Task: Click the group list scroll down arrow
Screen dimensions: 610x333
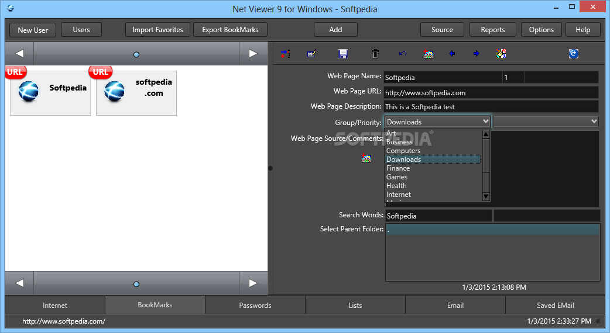Action: (x=485, y=196)
